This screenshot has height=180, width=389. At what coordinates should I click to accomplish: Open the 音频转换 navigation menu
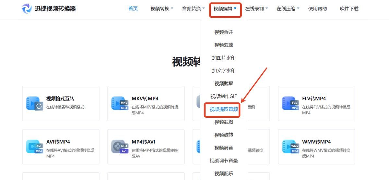coord(191,9)
